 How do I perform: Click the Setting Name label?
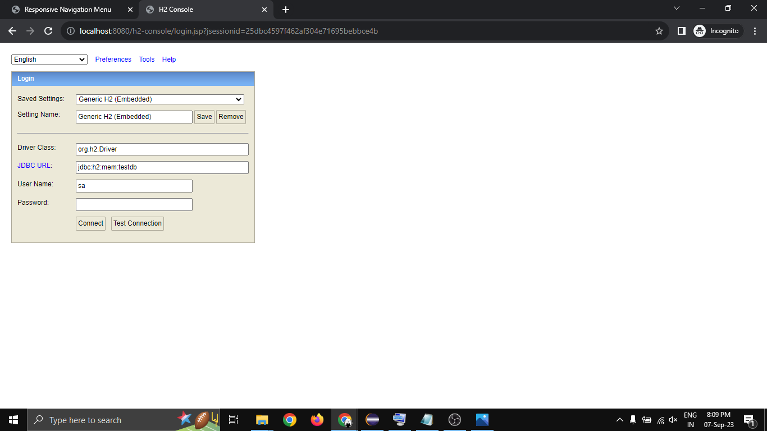click(39, 114)
